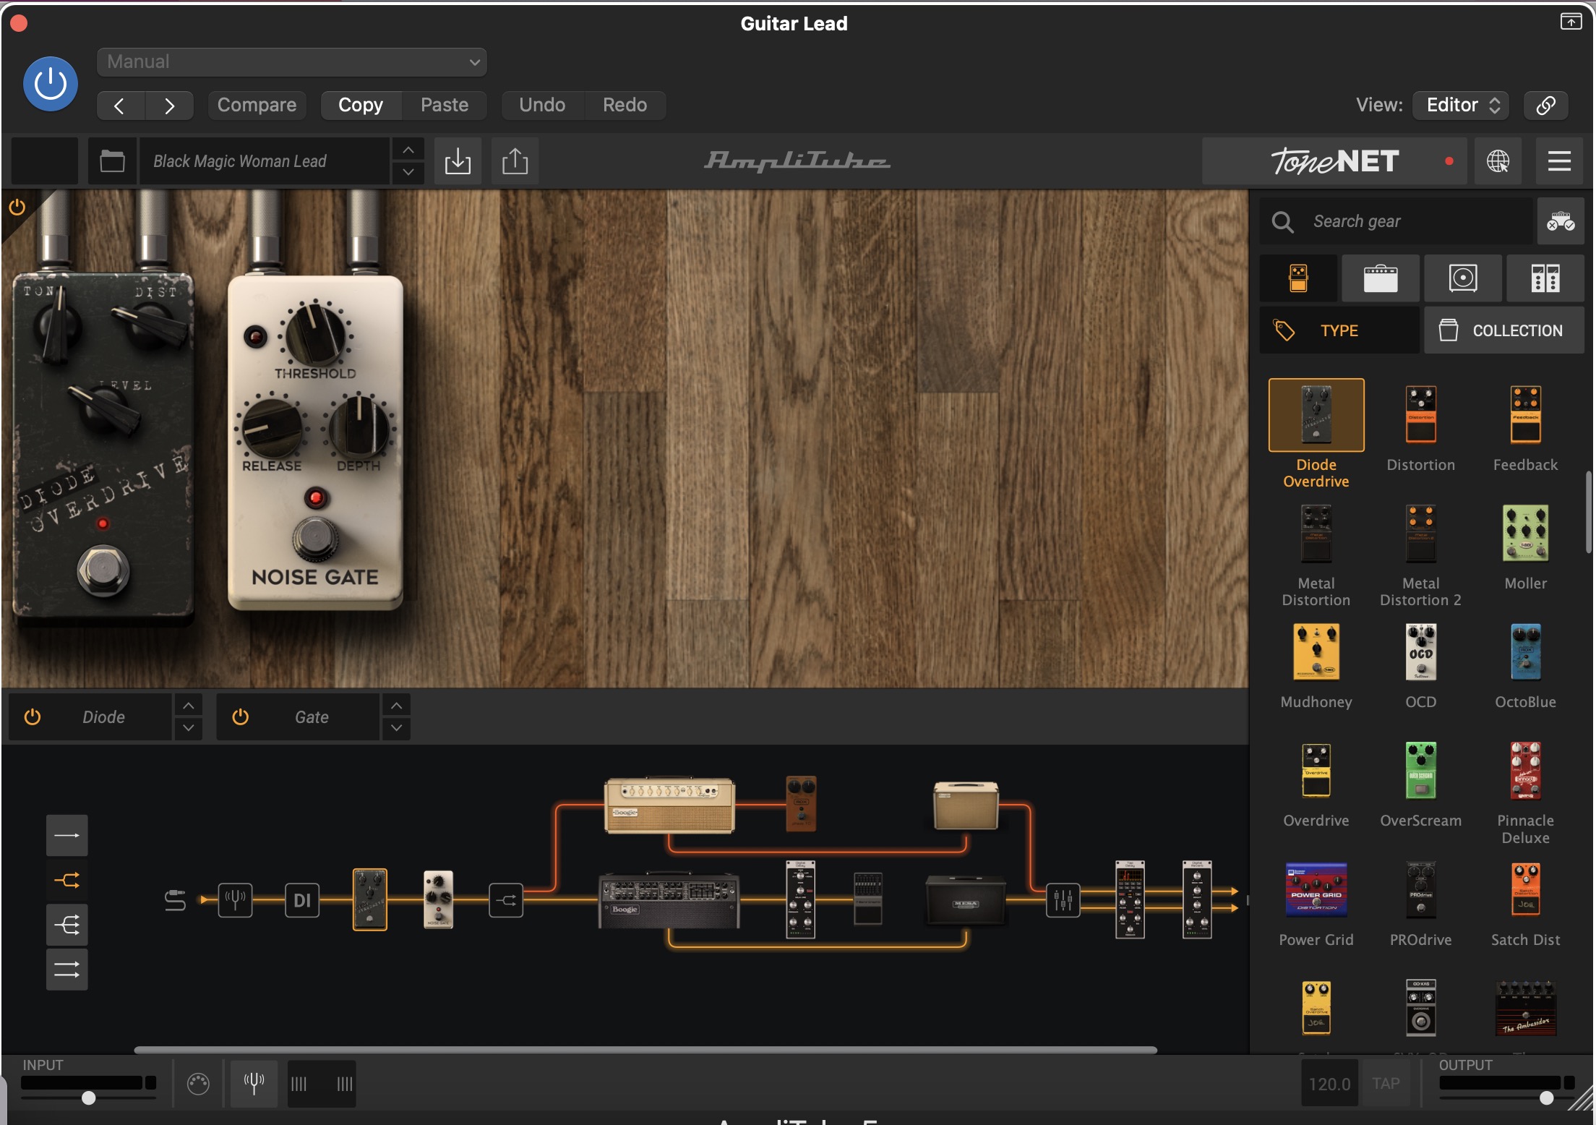Open the preset browser folder icon
The height and width of the screenshot is (1125, 1596).
(112, 161)
